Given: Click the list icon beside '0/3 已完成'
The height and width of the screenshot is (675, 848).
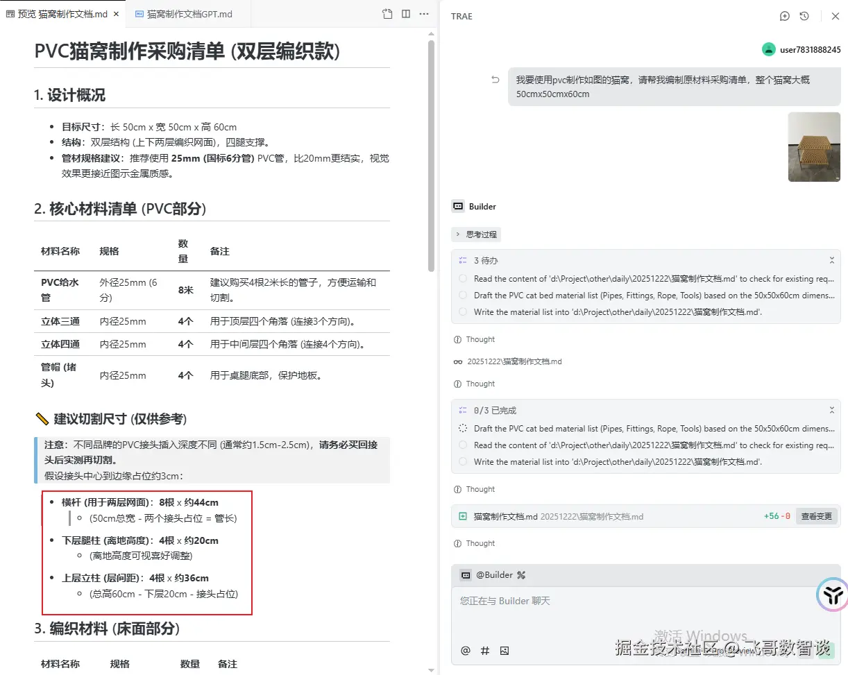Looking at the screenshot, I should (463, 410).
